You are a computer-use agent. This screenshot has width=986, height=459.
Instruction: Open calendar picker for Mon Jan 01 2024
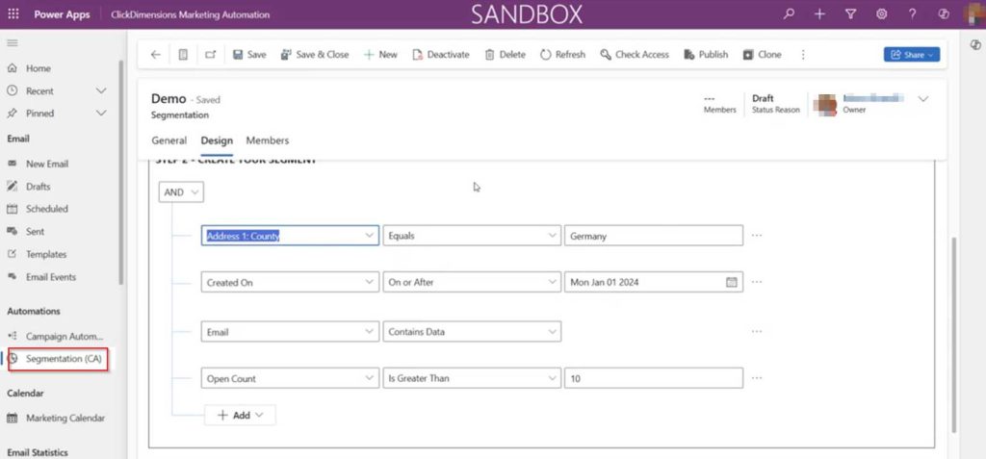click(732, 282)
